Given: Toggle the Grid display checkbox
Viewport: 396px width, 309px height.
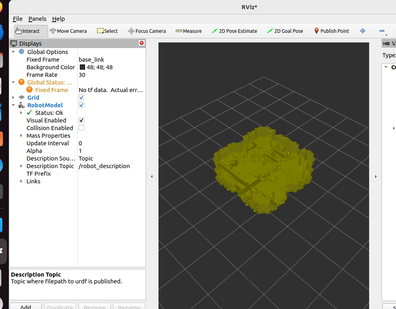Looking at the screenshot, I should (x=81, y=97).
